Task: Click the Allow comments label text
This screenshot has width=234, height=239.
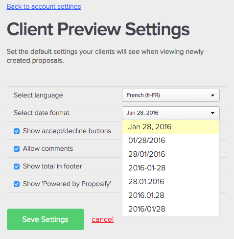Action: 48,148
